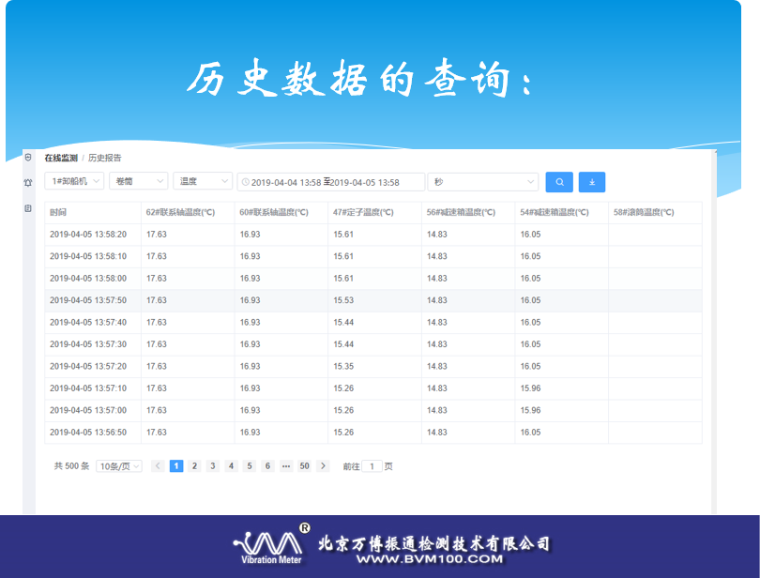Screen dimensions: 760x578
Task: Open the 温度 measurement type dropdown
Action: [x=203, y=182]
